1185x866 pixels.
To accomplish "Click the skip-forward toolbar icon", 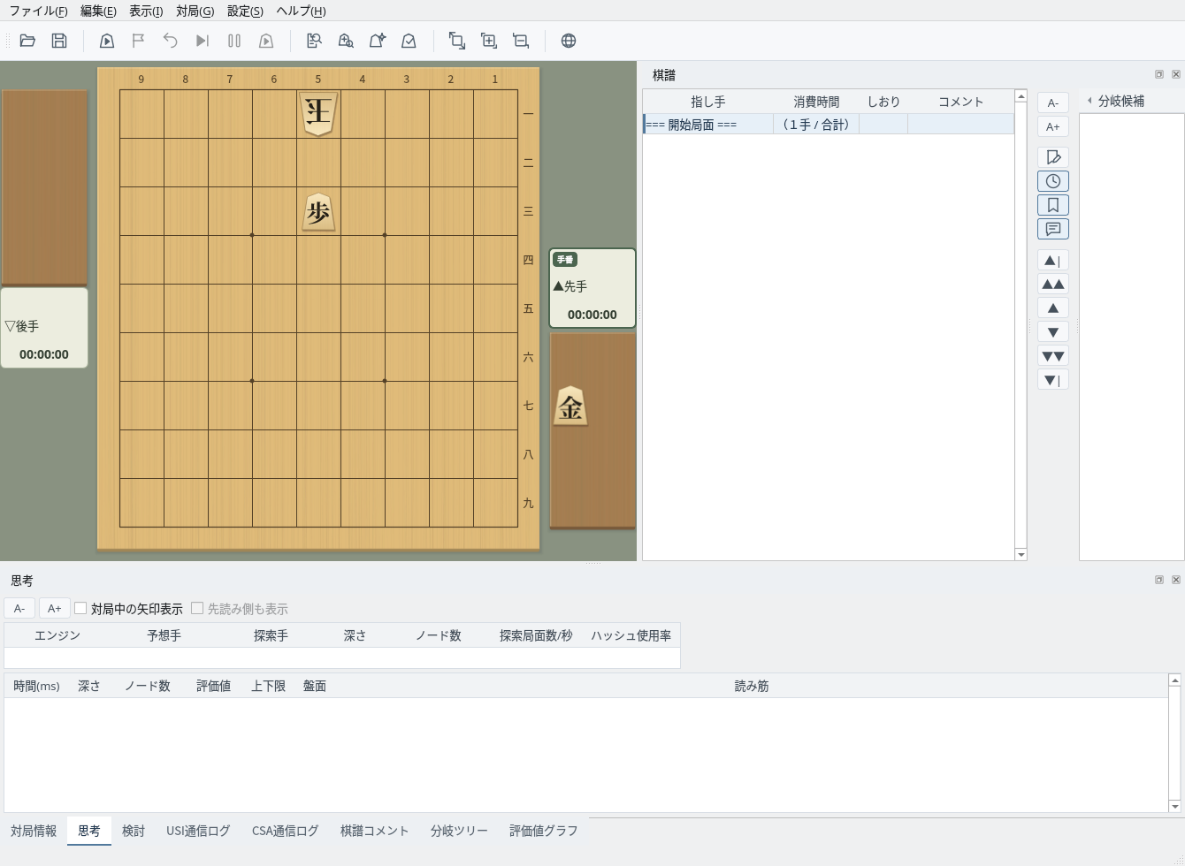I will (203, 41).
